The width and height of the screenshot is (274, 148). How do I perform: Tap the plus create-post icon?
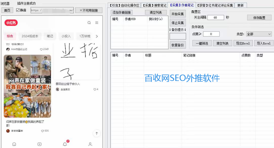(40, 144)
